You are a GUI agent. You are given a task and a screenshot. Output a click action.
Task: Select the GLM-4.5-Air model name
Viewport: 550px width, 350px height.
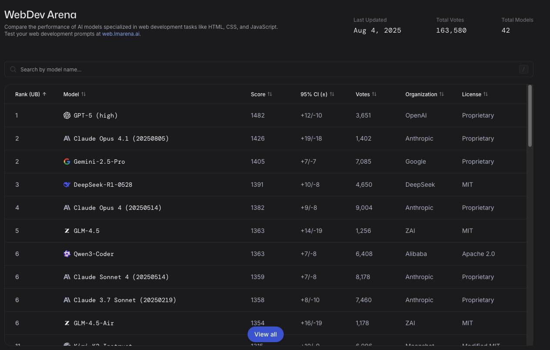pos(94,323)
